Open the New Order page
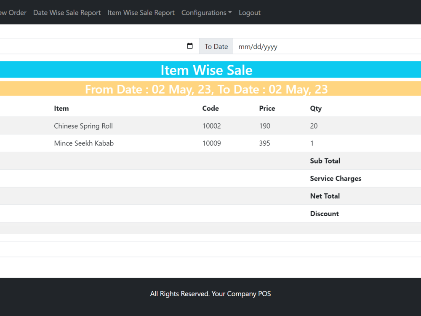 pos(13,13)
